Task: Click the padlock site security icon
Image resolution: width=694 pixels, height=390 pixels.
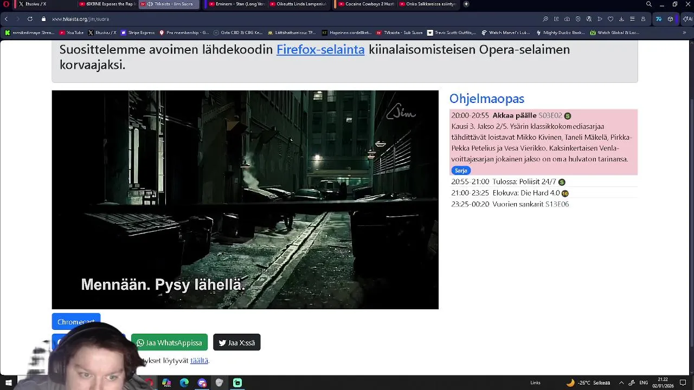Action: 44,19
